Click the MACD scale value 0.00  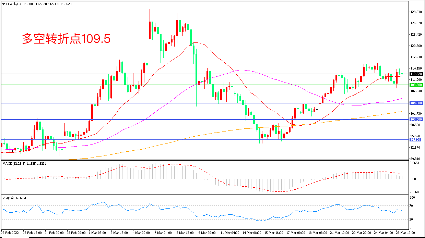pyautogui.click(x=413, y=179)
